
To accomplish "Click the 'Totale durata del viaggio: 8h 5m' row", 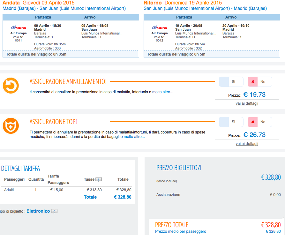I will click(x=212, y=54).
